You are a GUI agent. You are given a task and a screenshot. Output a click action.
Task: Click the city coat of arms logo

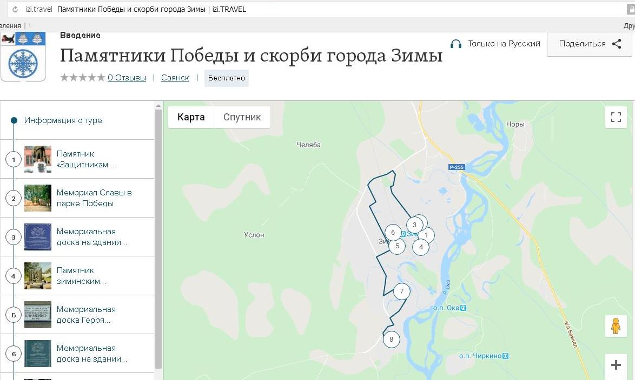pos(23,57)
